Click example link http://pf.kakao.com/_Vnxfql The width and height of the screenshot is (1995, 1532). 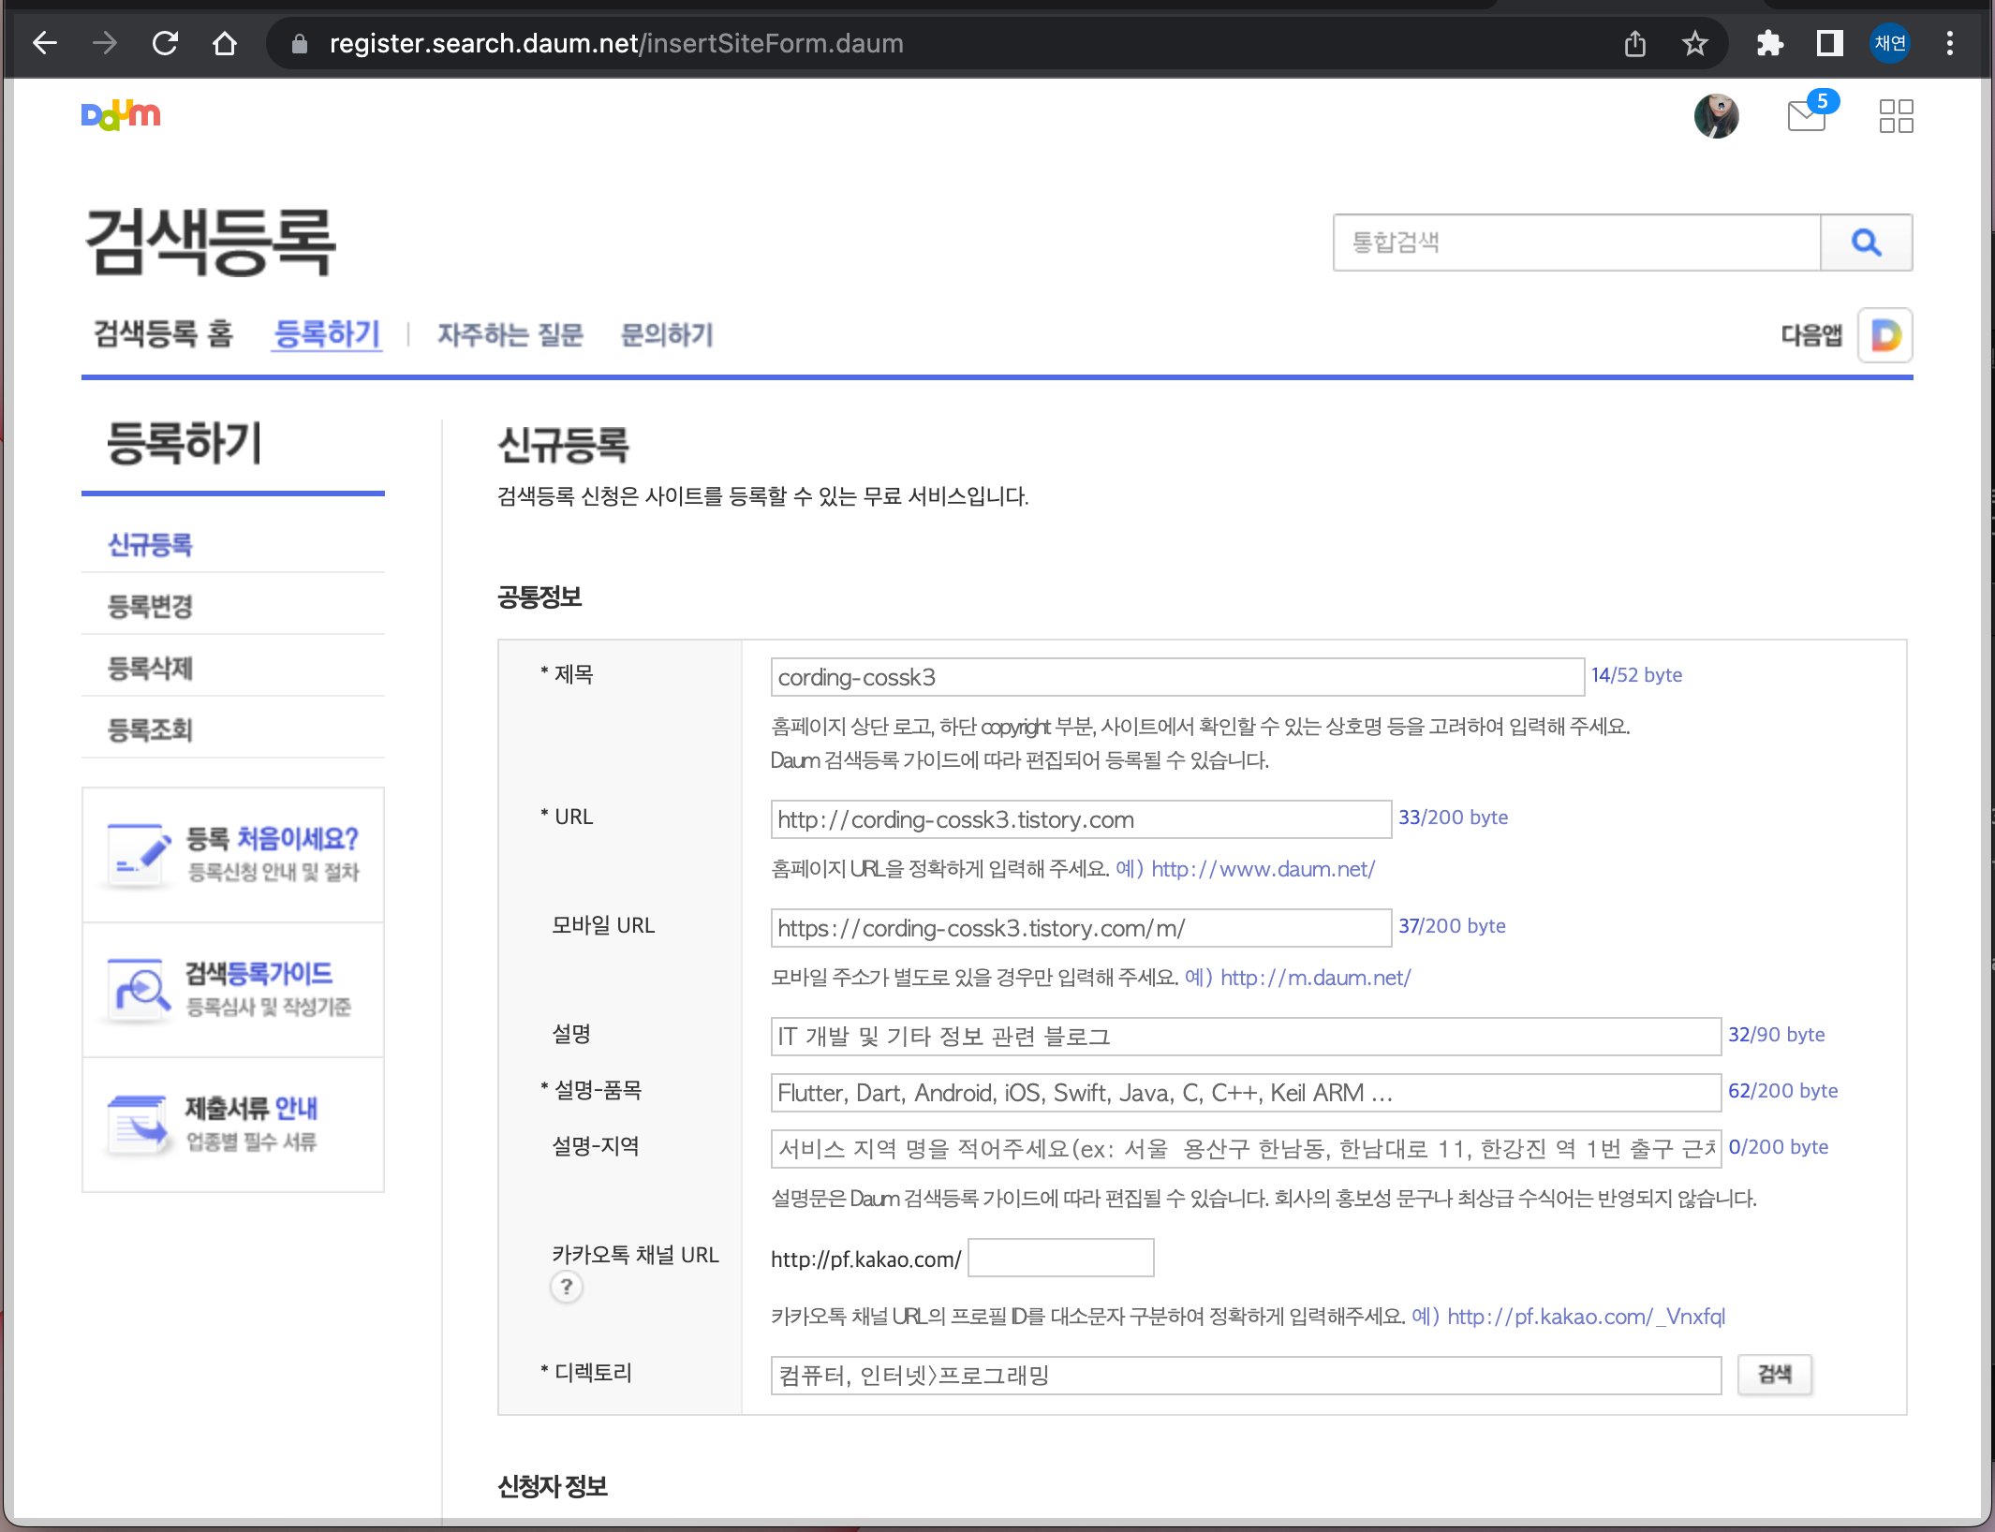pyautogui.click(x=1587, y=1317)
